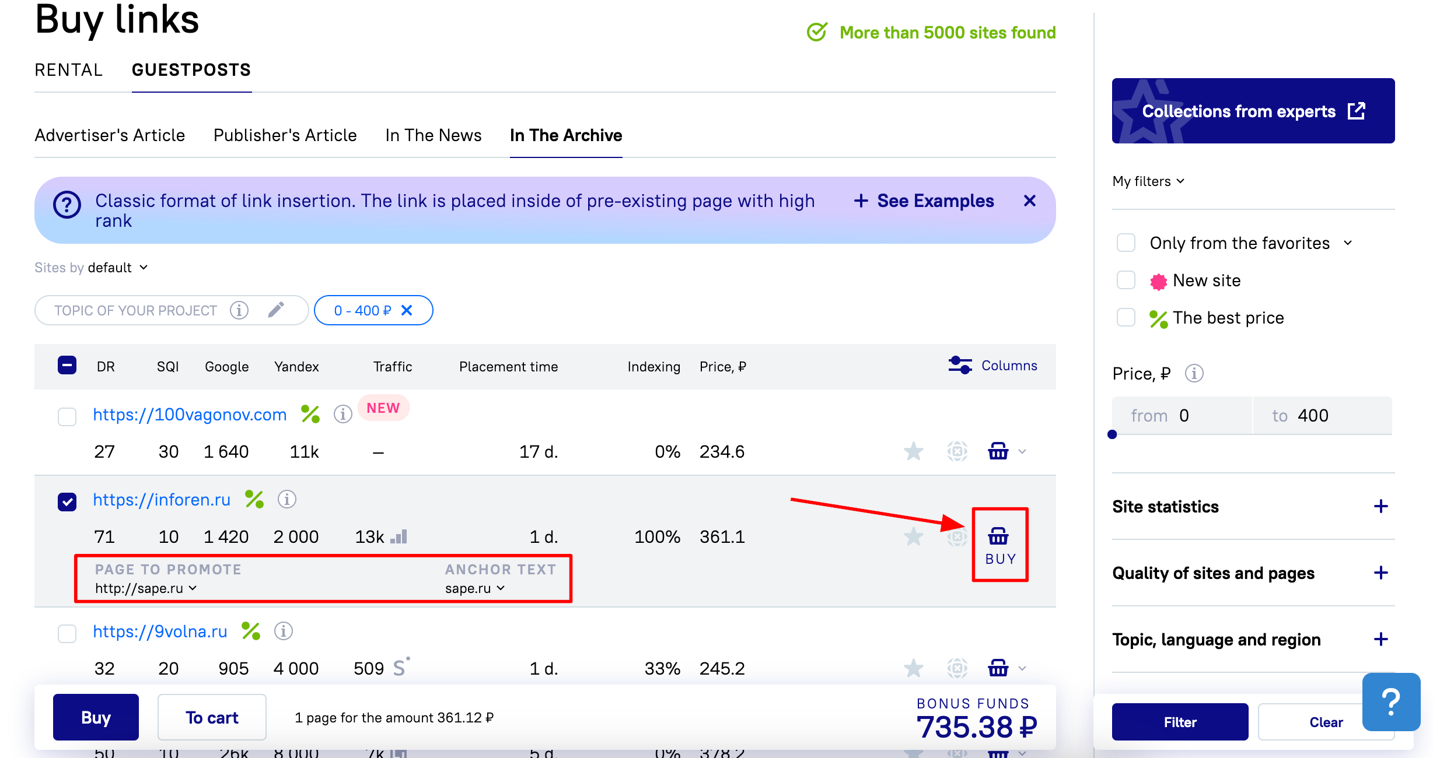
Task: Open the help question mark widget
Action: tap(1391, 702)
